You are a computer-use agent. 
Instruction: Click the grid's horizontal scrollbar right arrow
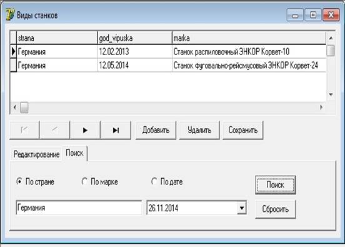tap(321, 108)
